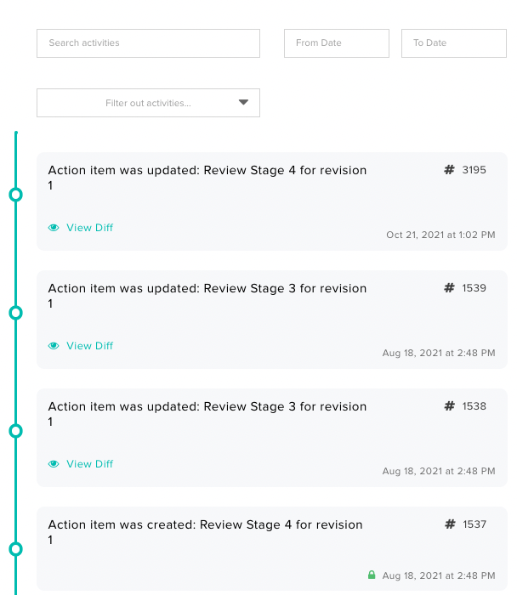This screenshot has height=595, width=517.
Task: View Diff for Stage 3 update 1538
Action: point(89,464)
